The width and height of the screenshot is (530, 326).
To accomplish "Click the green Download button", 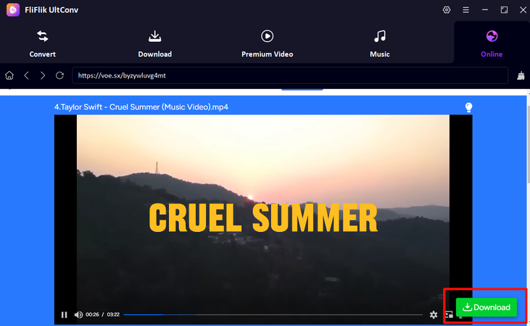I will (x=486, y=307).
